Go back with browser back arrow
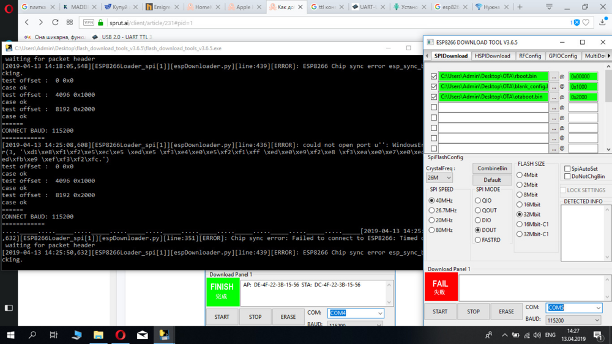This screenshot has height=344, width=612. (x=26, y=23)
